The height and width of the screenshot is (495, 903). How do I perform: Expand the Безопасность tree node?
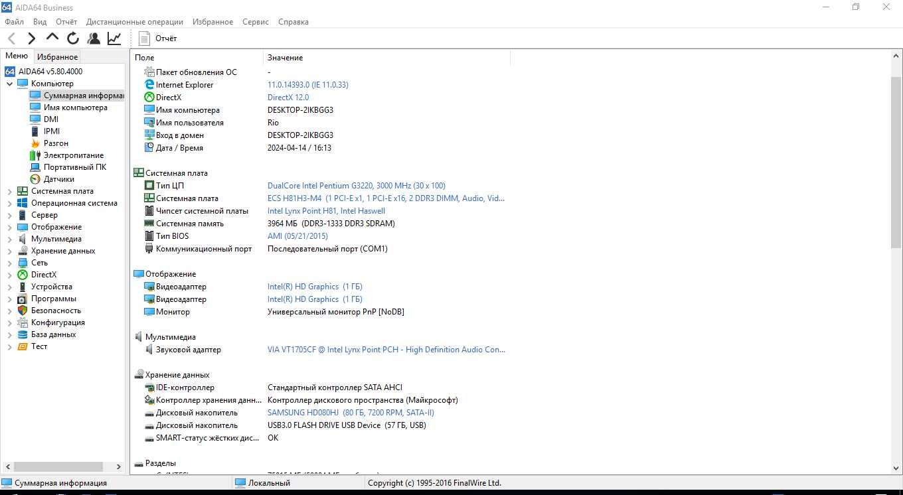(10, 311)
